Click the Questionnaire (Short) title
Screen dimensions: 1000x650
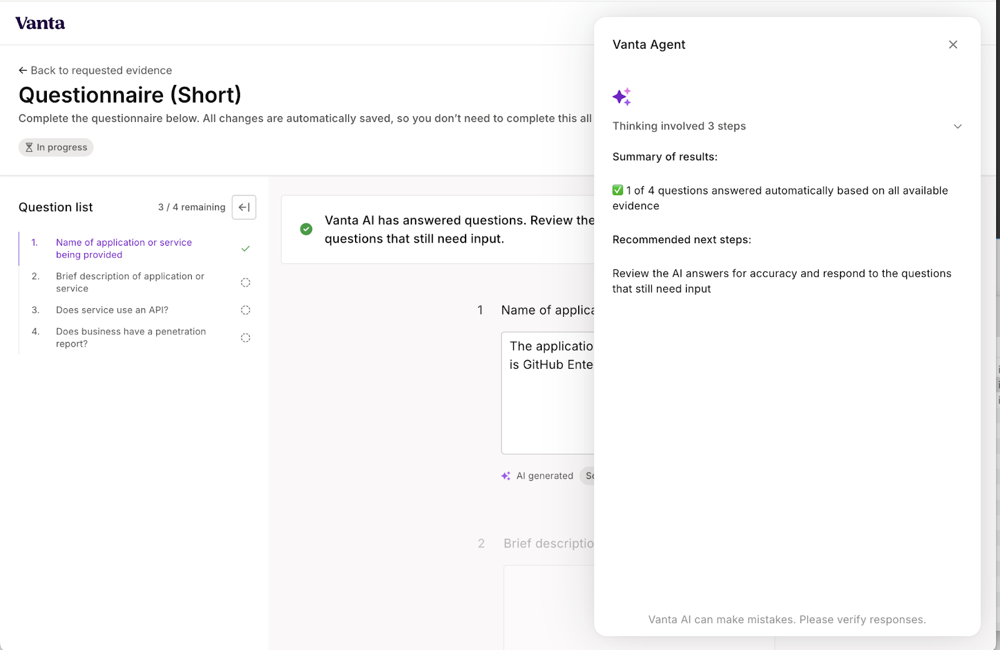pyautogui.click(x=130, y=95)
